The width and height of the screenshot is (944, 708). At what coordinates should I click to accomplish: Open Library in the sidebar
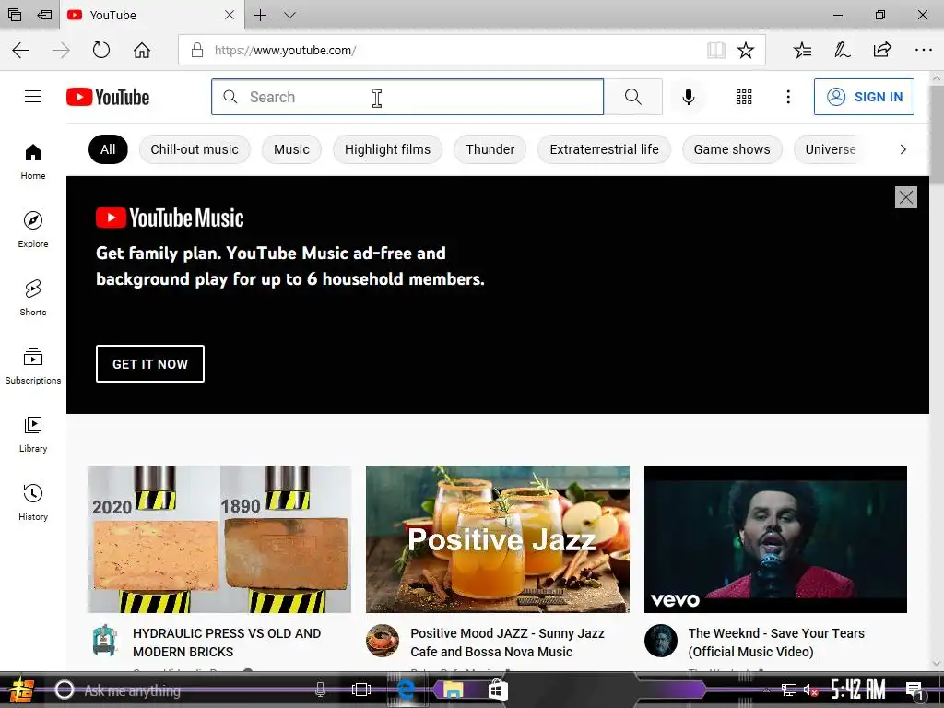tap(33, 434)
